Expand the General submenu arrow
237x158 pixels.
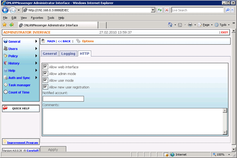[36, 41]
